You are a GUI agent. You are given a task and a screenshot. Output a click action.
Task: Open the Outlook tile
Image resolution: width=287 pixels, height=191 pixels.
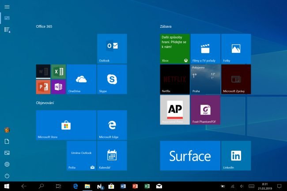click(112, 49)
